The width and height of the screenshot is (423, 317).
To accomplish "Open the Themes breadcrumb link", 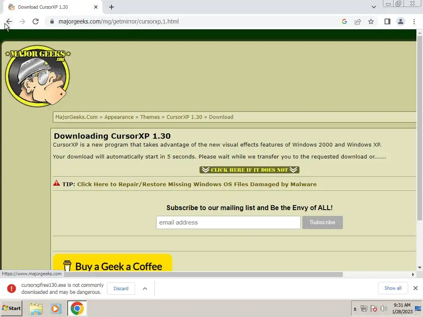I will (x=150, y=117).
